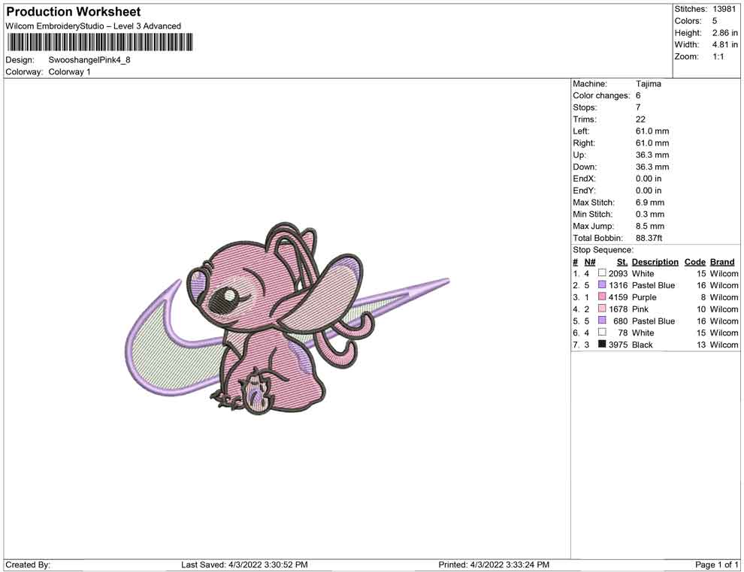Click 'Last Saved: 4/3/2022 3:30:52 PM'
Viewport: 744px width, 572px height.
(244, 564)
